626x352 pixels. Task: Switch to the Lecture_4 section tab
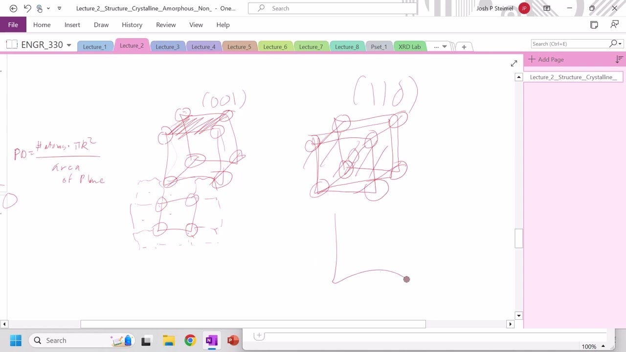[203, 47]
